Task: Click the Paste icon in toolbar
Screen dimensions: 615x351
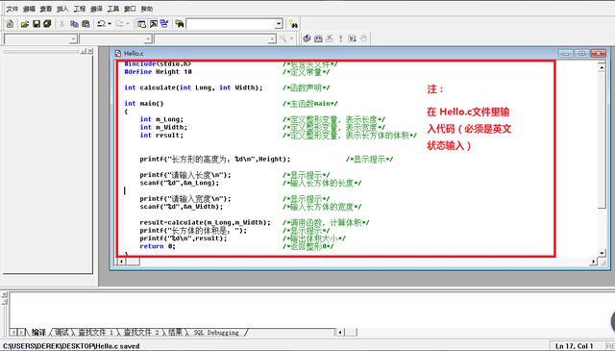Action: (x=86, y=24)
